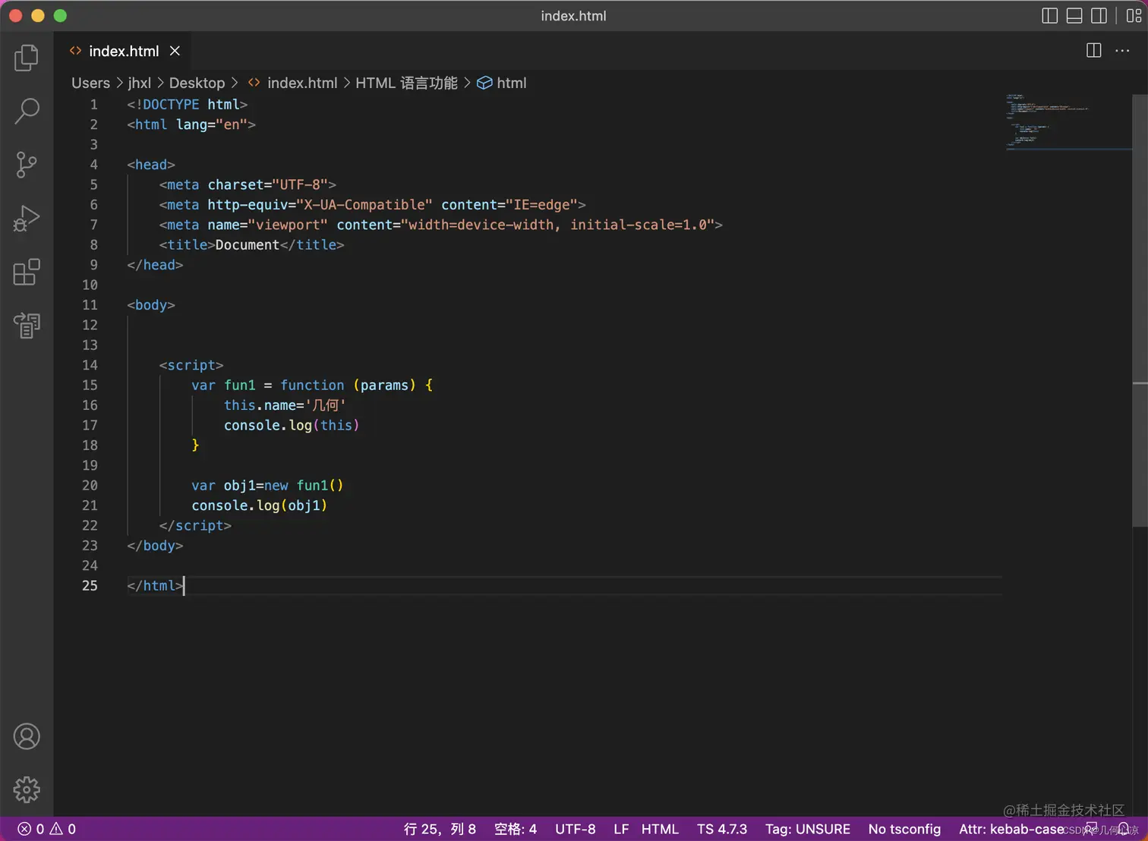Viewport: 1148px width, 841px height.
Task: Click the console.log(this) statement
Action: pyautogui.click(x=292, y=425)
